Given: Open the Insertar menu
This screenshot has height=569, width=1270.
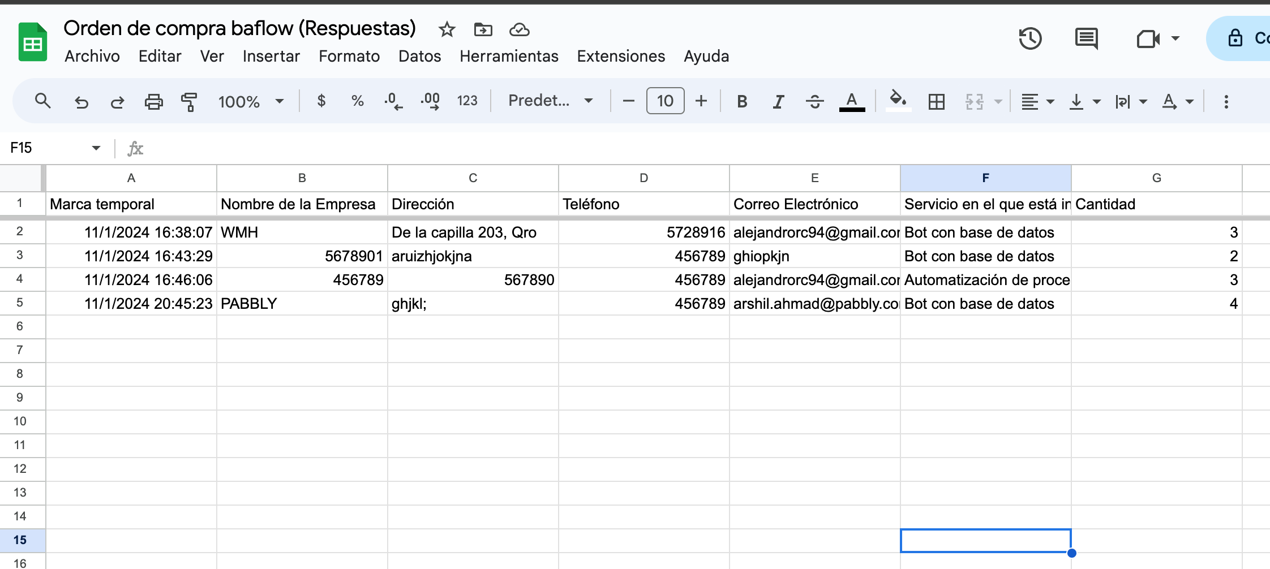Looking at the screenshot, I should point(271,56).
